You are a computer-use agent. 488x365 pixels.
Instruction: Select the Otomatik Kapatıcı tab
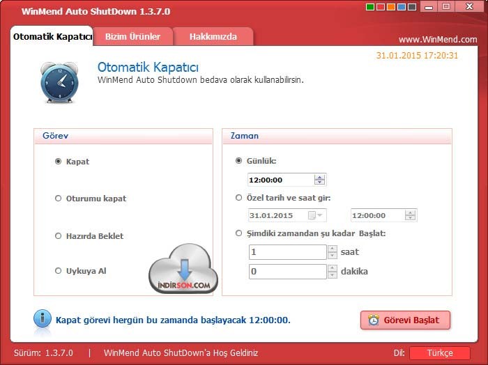(52, 37)
